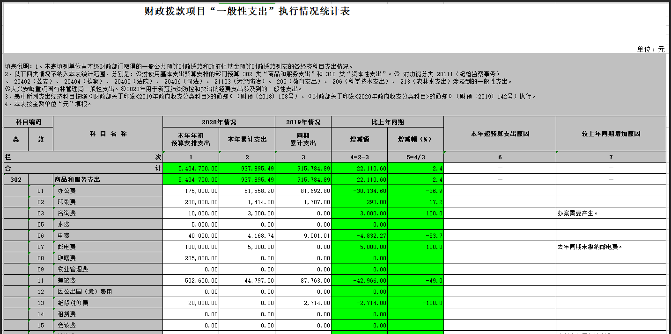Click the 本年年初预算安排支出 column header
Image resolution: width=671 pixels, height=334 pixels.
191,139
